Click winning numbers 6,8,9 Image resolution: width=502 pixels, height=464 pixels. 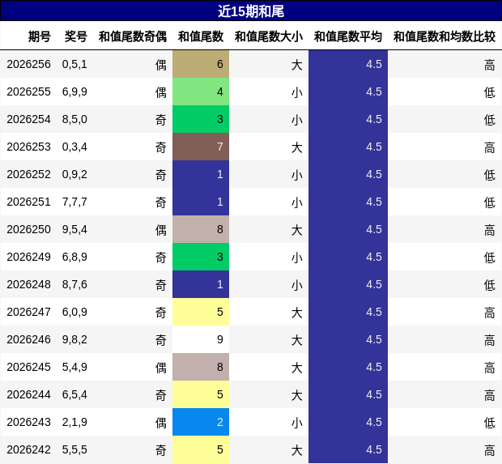[74, 257]
